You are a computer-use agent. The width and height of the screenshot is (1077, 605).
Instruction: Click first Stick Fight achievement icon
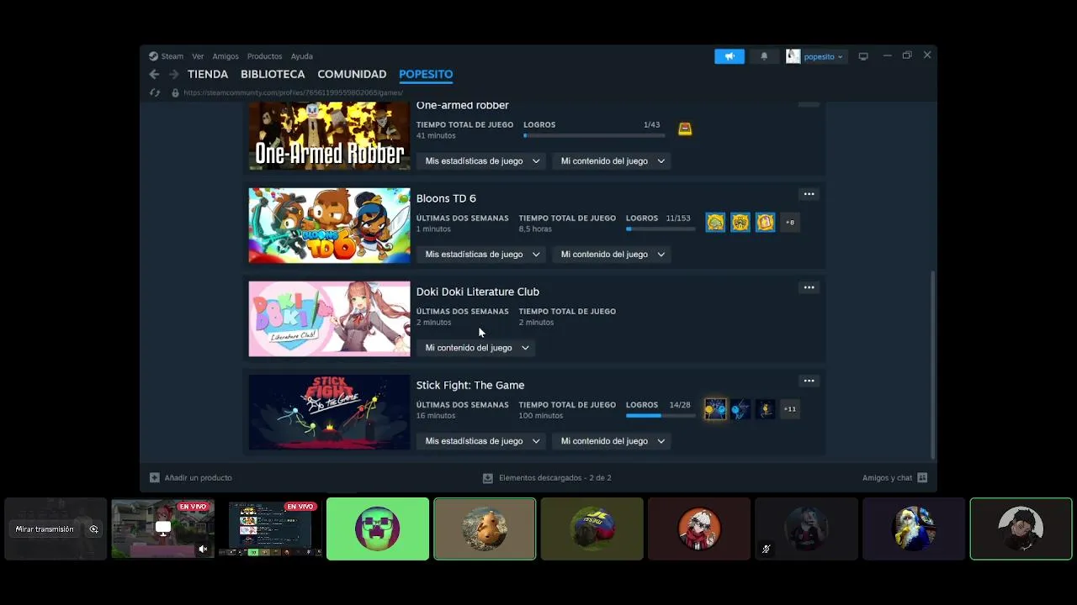pyautogui.click(x=715, y=409)
